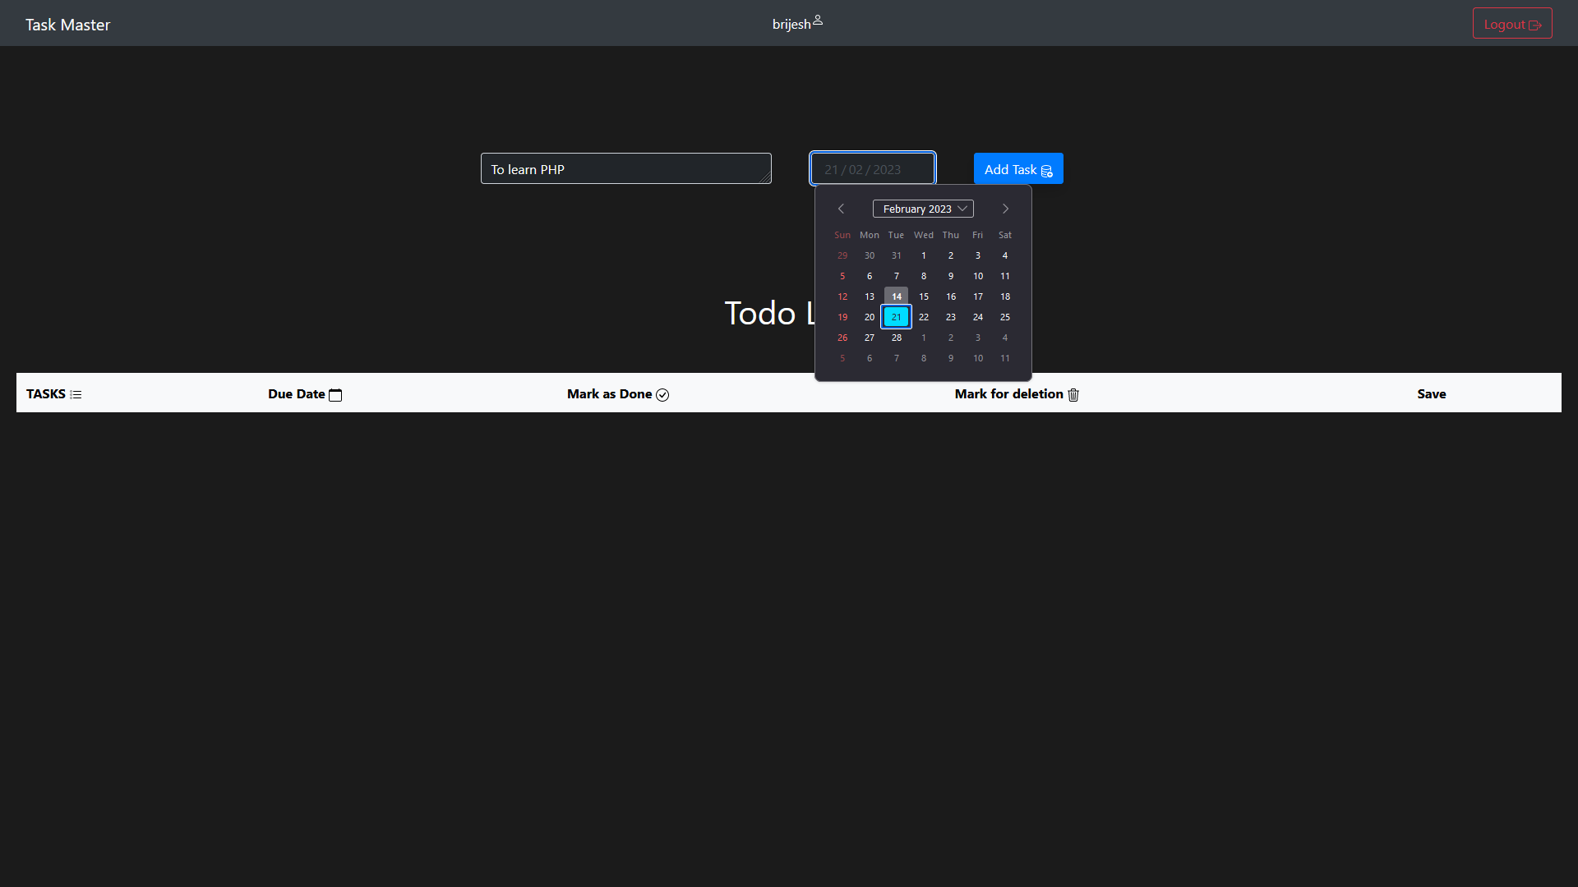Click the due date input field
Screen dimensions: 1578x887
(x=872, y=169)
